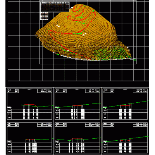Click the green ground line in top-right section
The height and width of the screenshot is (155, 155).
coord(125,104)
